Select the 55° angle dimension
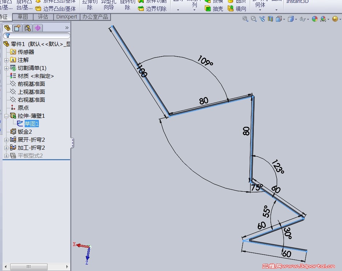The image size is (342, 271). 266,211
